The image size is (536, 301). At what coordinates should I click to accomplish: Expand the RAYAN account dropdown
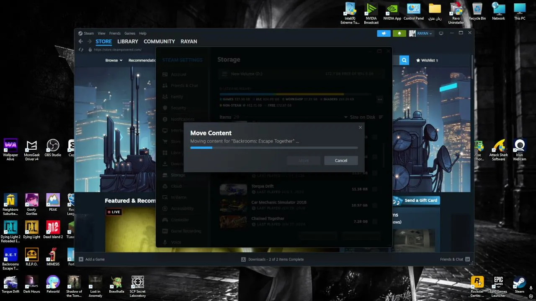(421, 33)
